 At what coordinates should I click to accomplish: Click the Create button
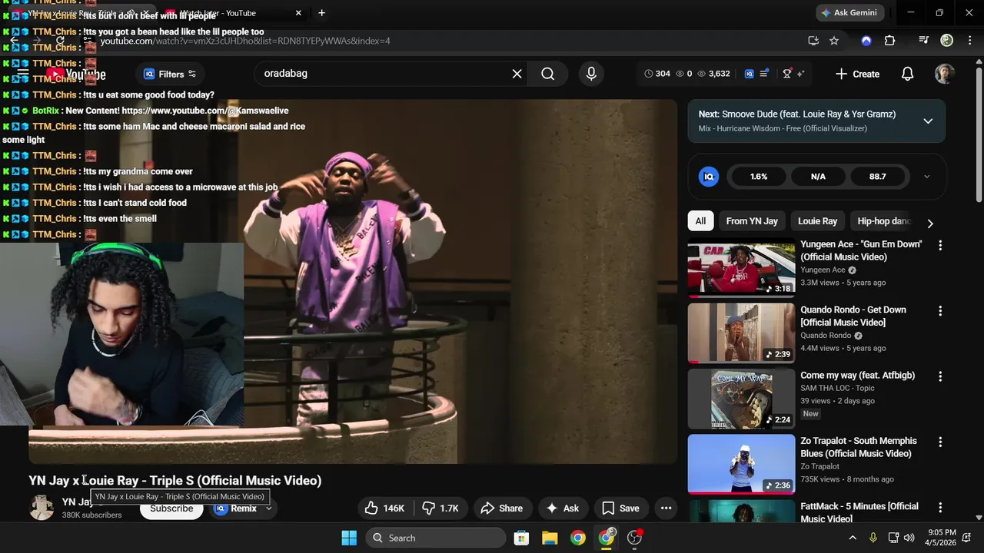pos(857,74)
